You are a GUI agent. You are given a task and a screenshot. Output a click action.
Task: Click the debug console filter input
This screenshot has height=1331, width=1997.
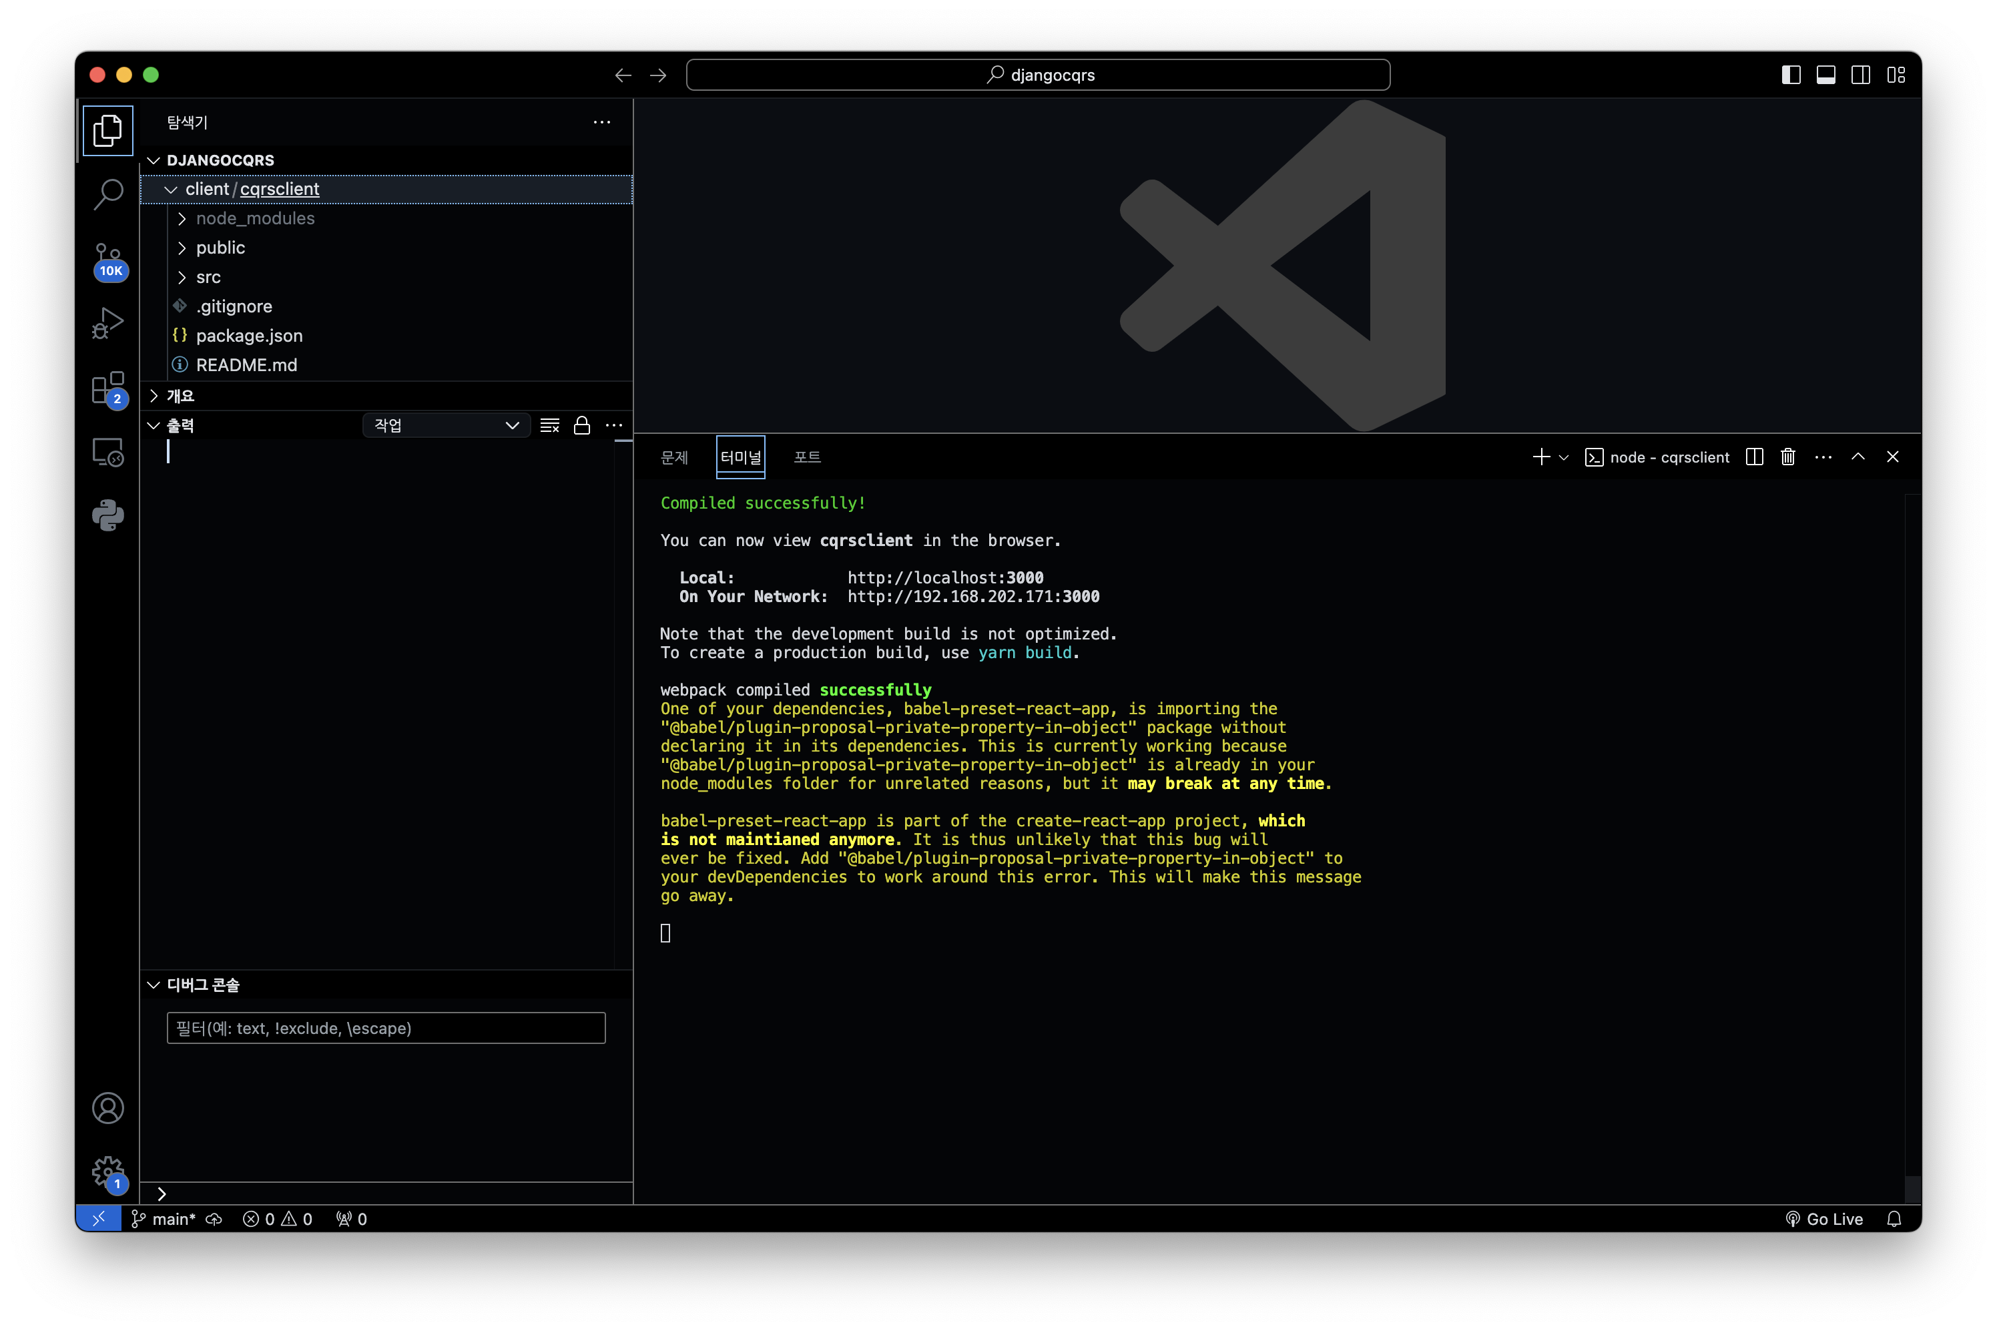click(385, 1028)
